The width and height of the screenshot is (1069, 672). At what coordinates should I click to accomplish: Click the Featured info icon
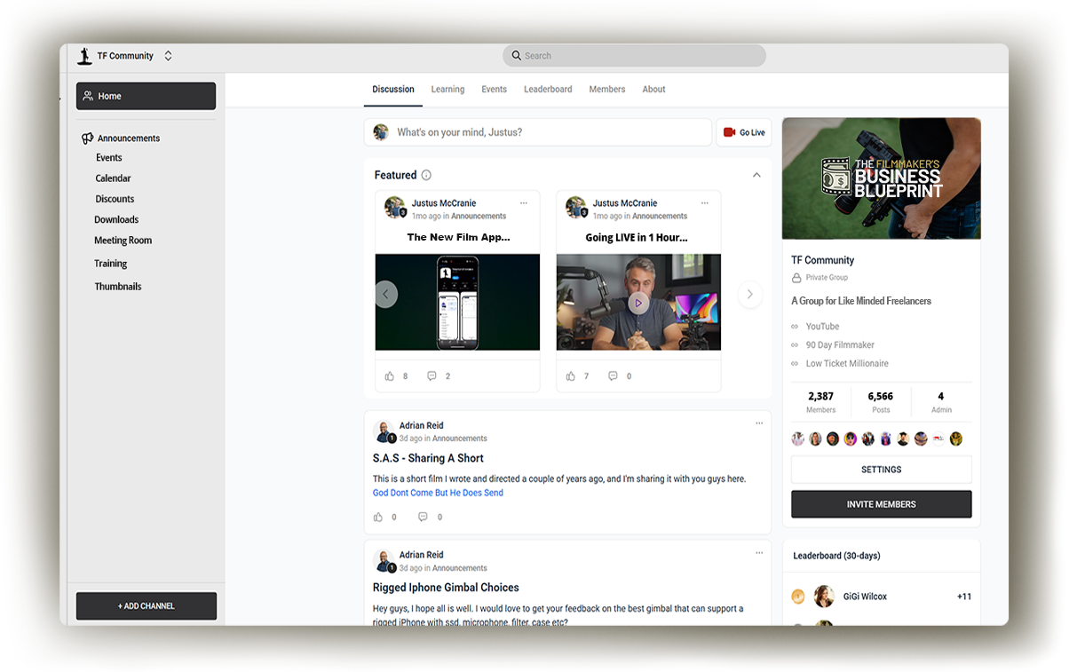click(426, 176)
